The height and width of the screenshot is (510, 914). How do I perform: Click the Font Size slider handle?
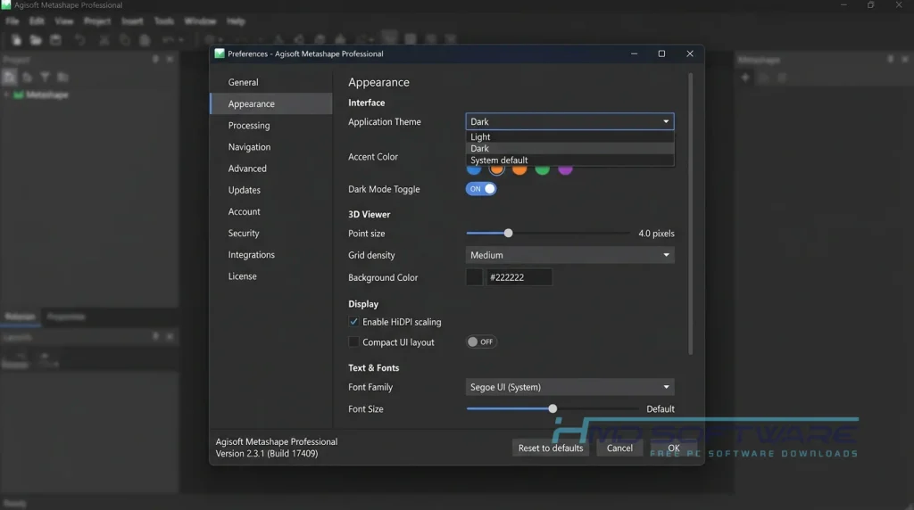[553, 408]
